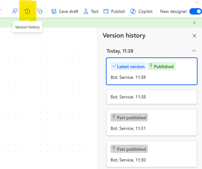Click the blue Latest version badge
This screenshot has width=202, height=169.
pos(128,66)
